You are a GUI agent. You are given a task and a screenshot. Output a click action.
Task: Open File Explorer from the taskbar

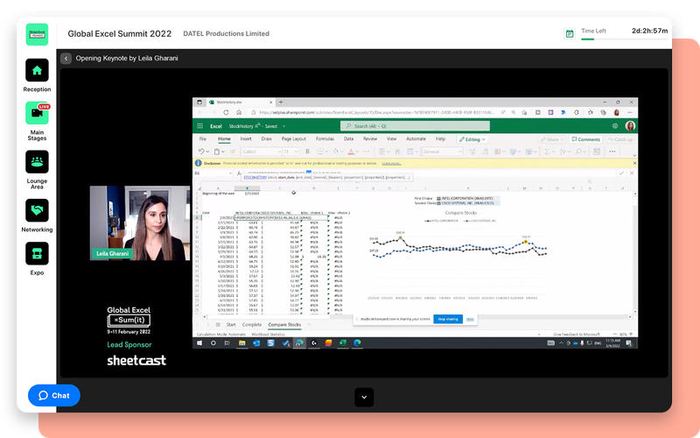242,343
